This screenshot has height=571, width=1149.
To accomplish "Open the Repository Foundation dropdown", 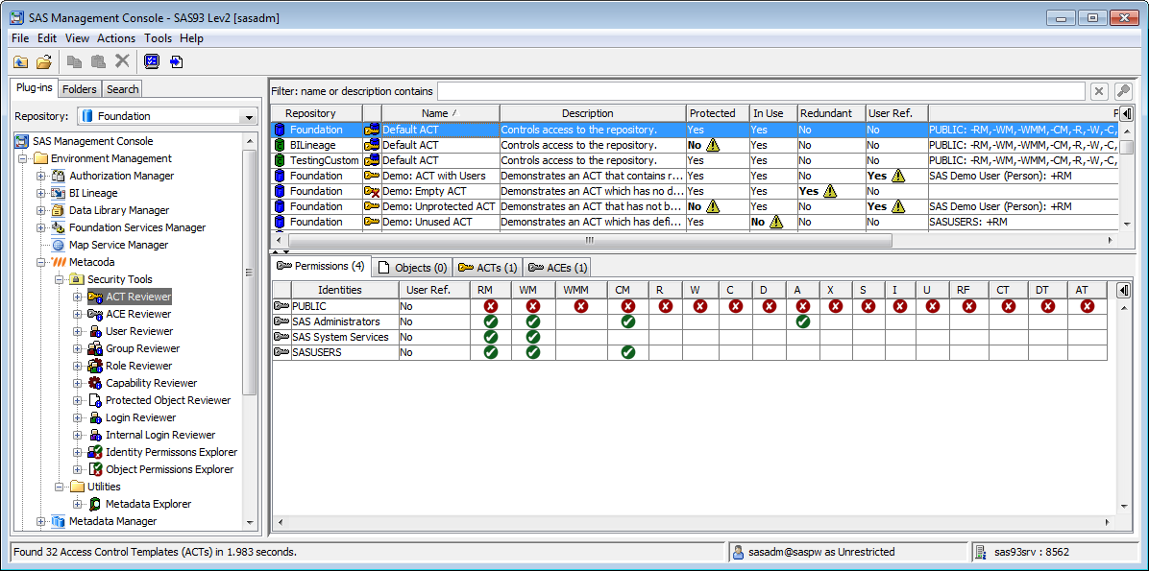I will click(x=250, y=116).
